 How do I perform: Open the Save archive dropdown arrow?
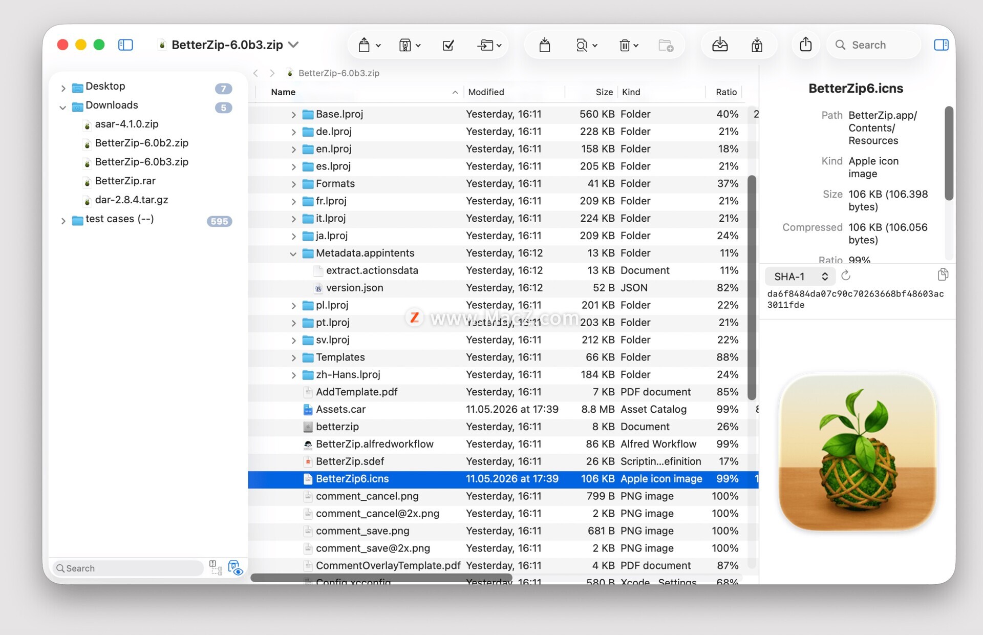[x=418, y=46]
